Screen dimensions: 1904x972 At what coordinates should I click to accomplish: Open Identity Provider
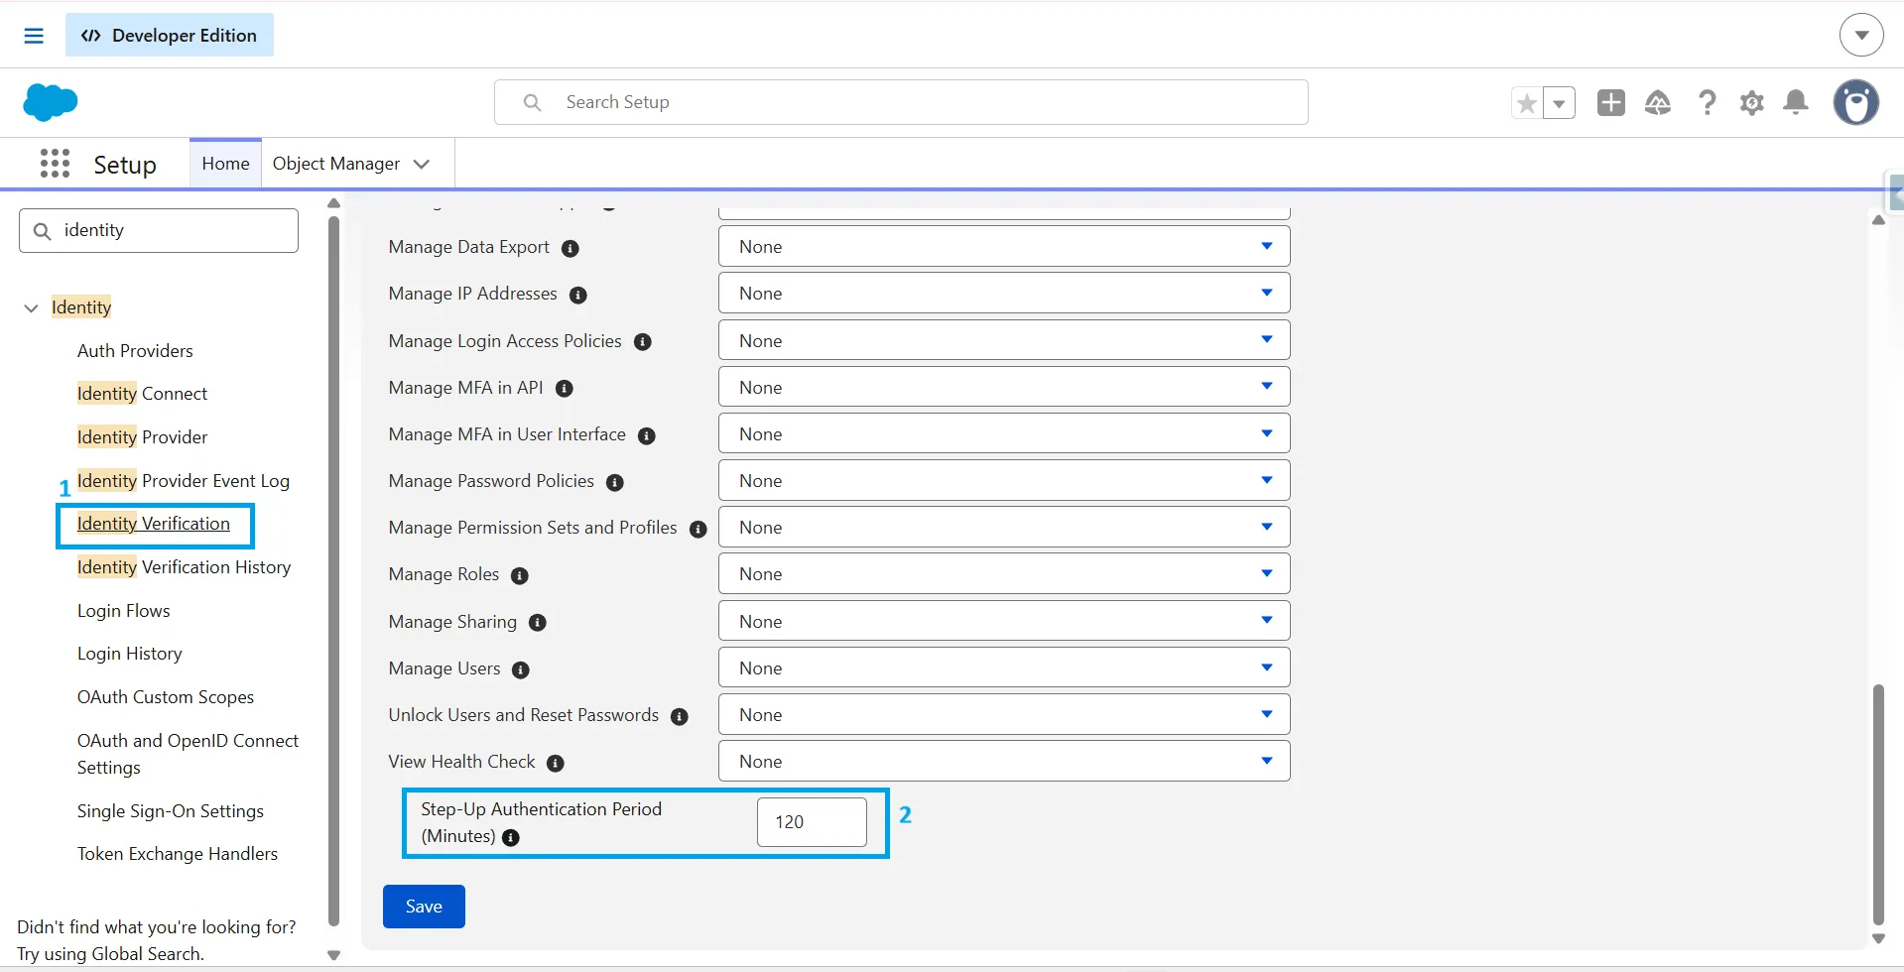[142, 437]
